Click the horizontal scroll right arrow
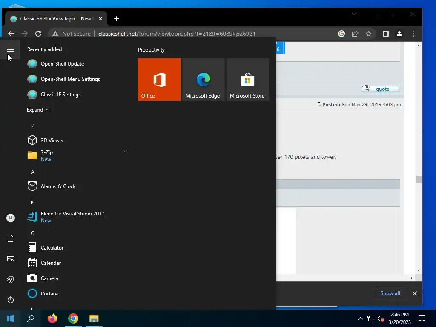Screen dimensions: 436x327 click(x=412, y=278)
